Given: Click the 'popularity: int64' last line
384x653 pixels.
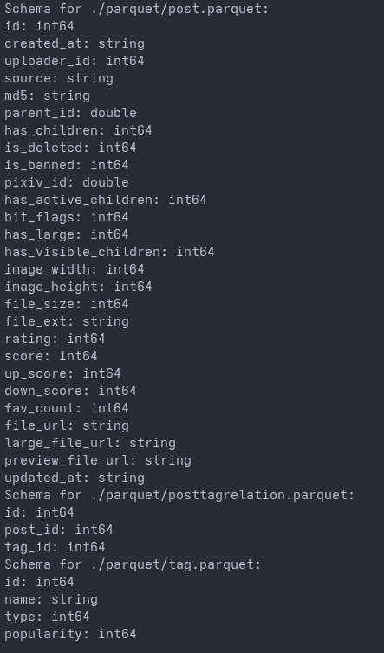Looking at the screenshot, I should tap(71, 634).
